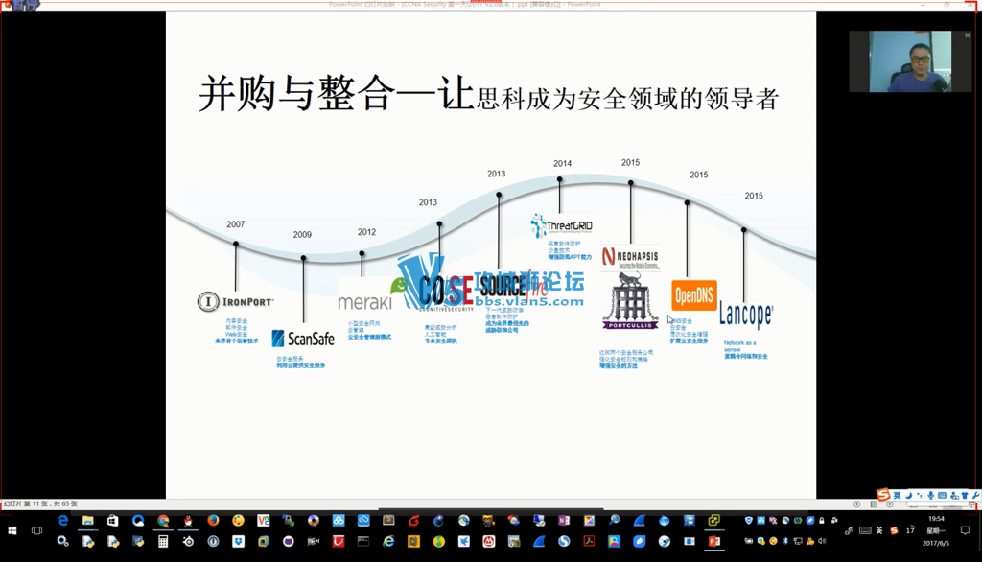Click the Neohapsis logo on the slide

click(x=630, y=258)
